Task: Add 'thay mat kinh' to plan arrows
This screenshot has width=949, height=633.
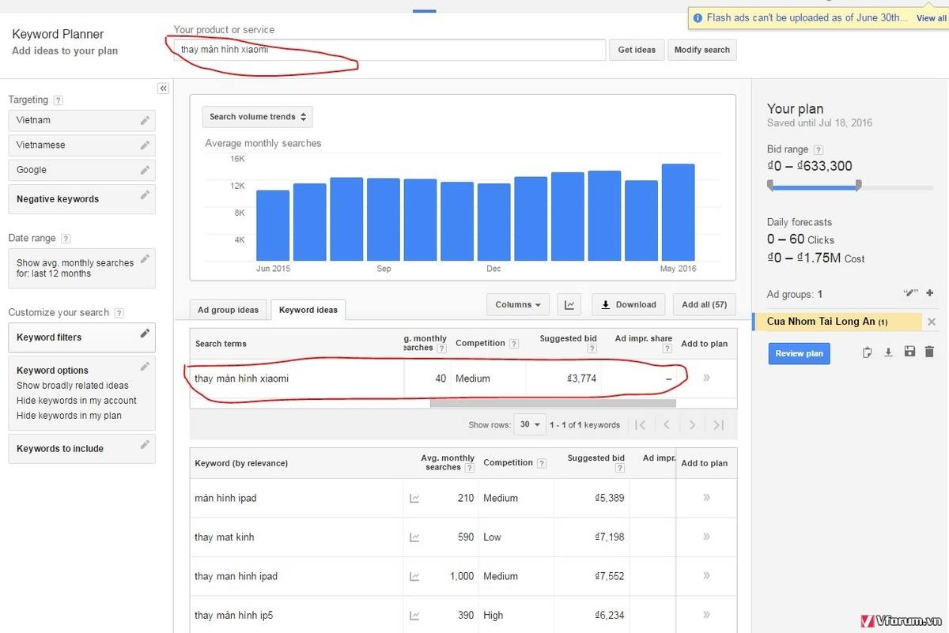Action: point(706,537)
